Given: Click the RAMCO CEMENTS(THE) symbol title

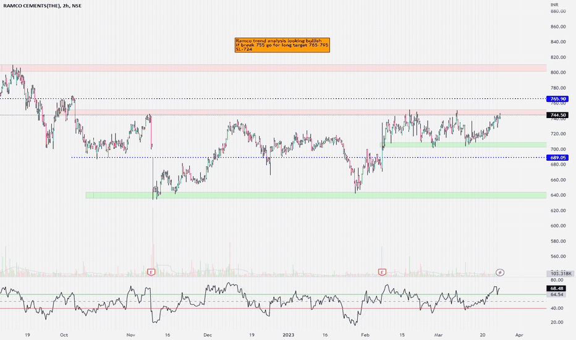Looking at the screenshot, I should pyautogui.click(x=32, y=6).
